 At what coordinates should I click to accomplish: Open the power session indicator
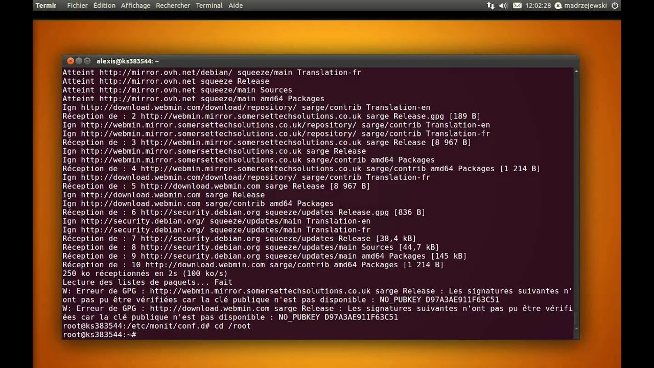click(x=615, y=6)
